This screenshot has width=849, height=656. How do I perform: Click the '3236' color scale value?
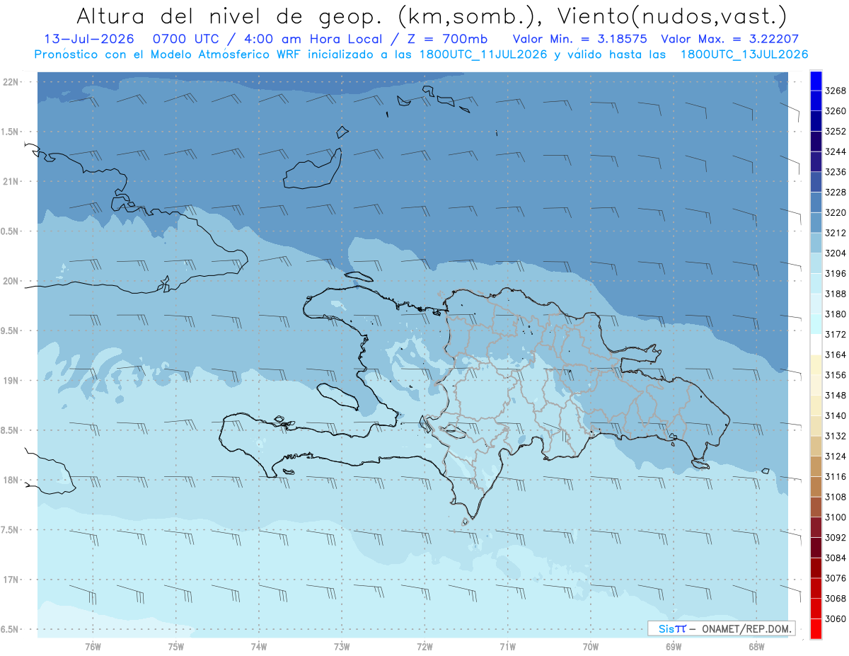coord(836,172)
